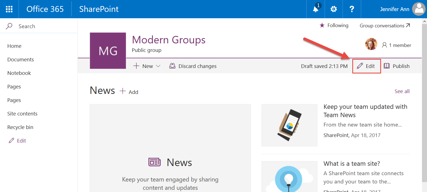Open the Office 365 app launcher grid
The height and width of the screenshot is (192, 427).
tap(9, 9)
